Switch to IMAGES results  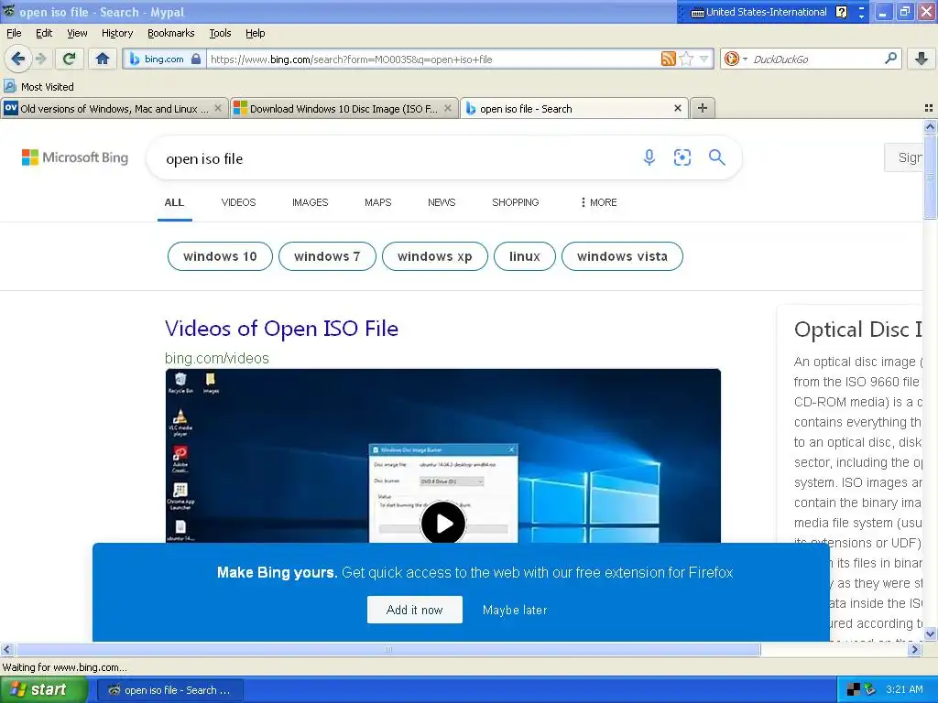310,202
